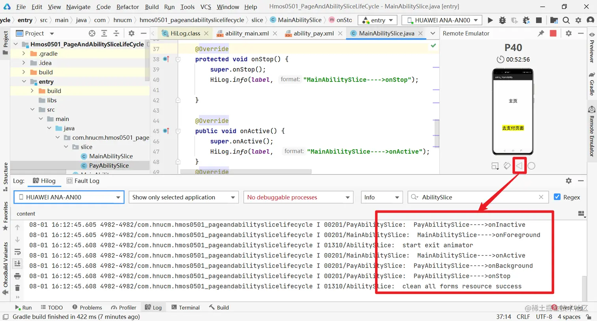Open the Build menu
597x321 pixels.
click(x=152, y=7)
